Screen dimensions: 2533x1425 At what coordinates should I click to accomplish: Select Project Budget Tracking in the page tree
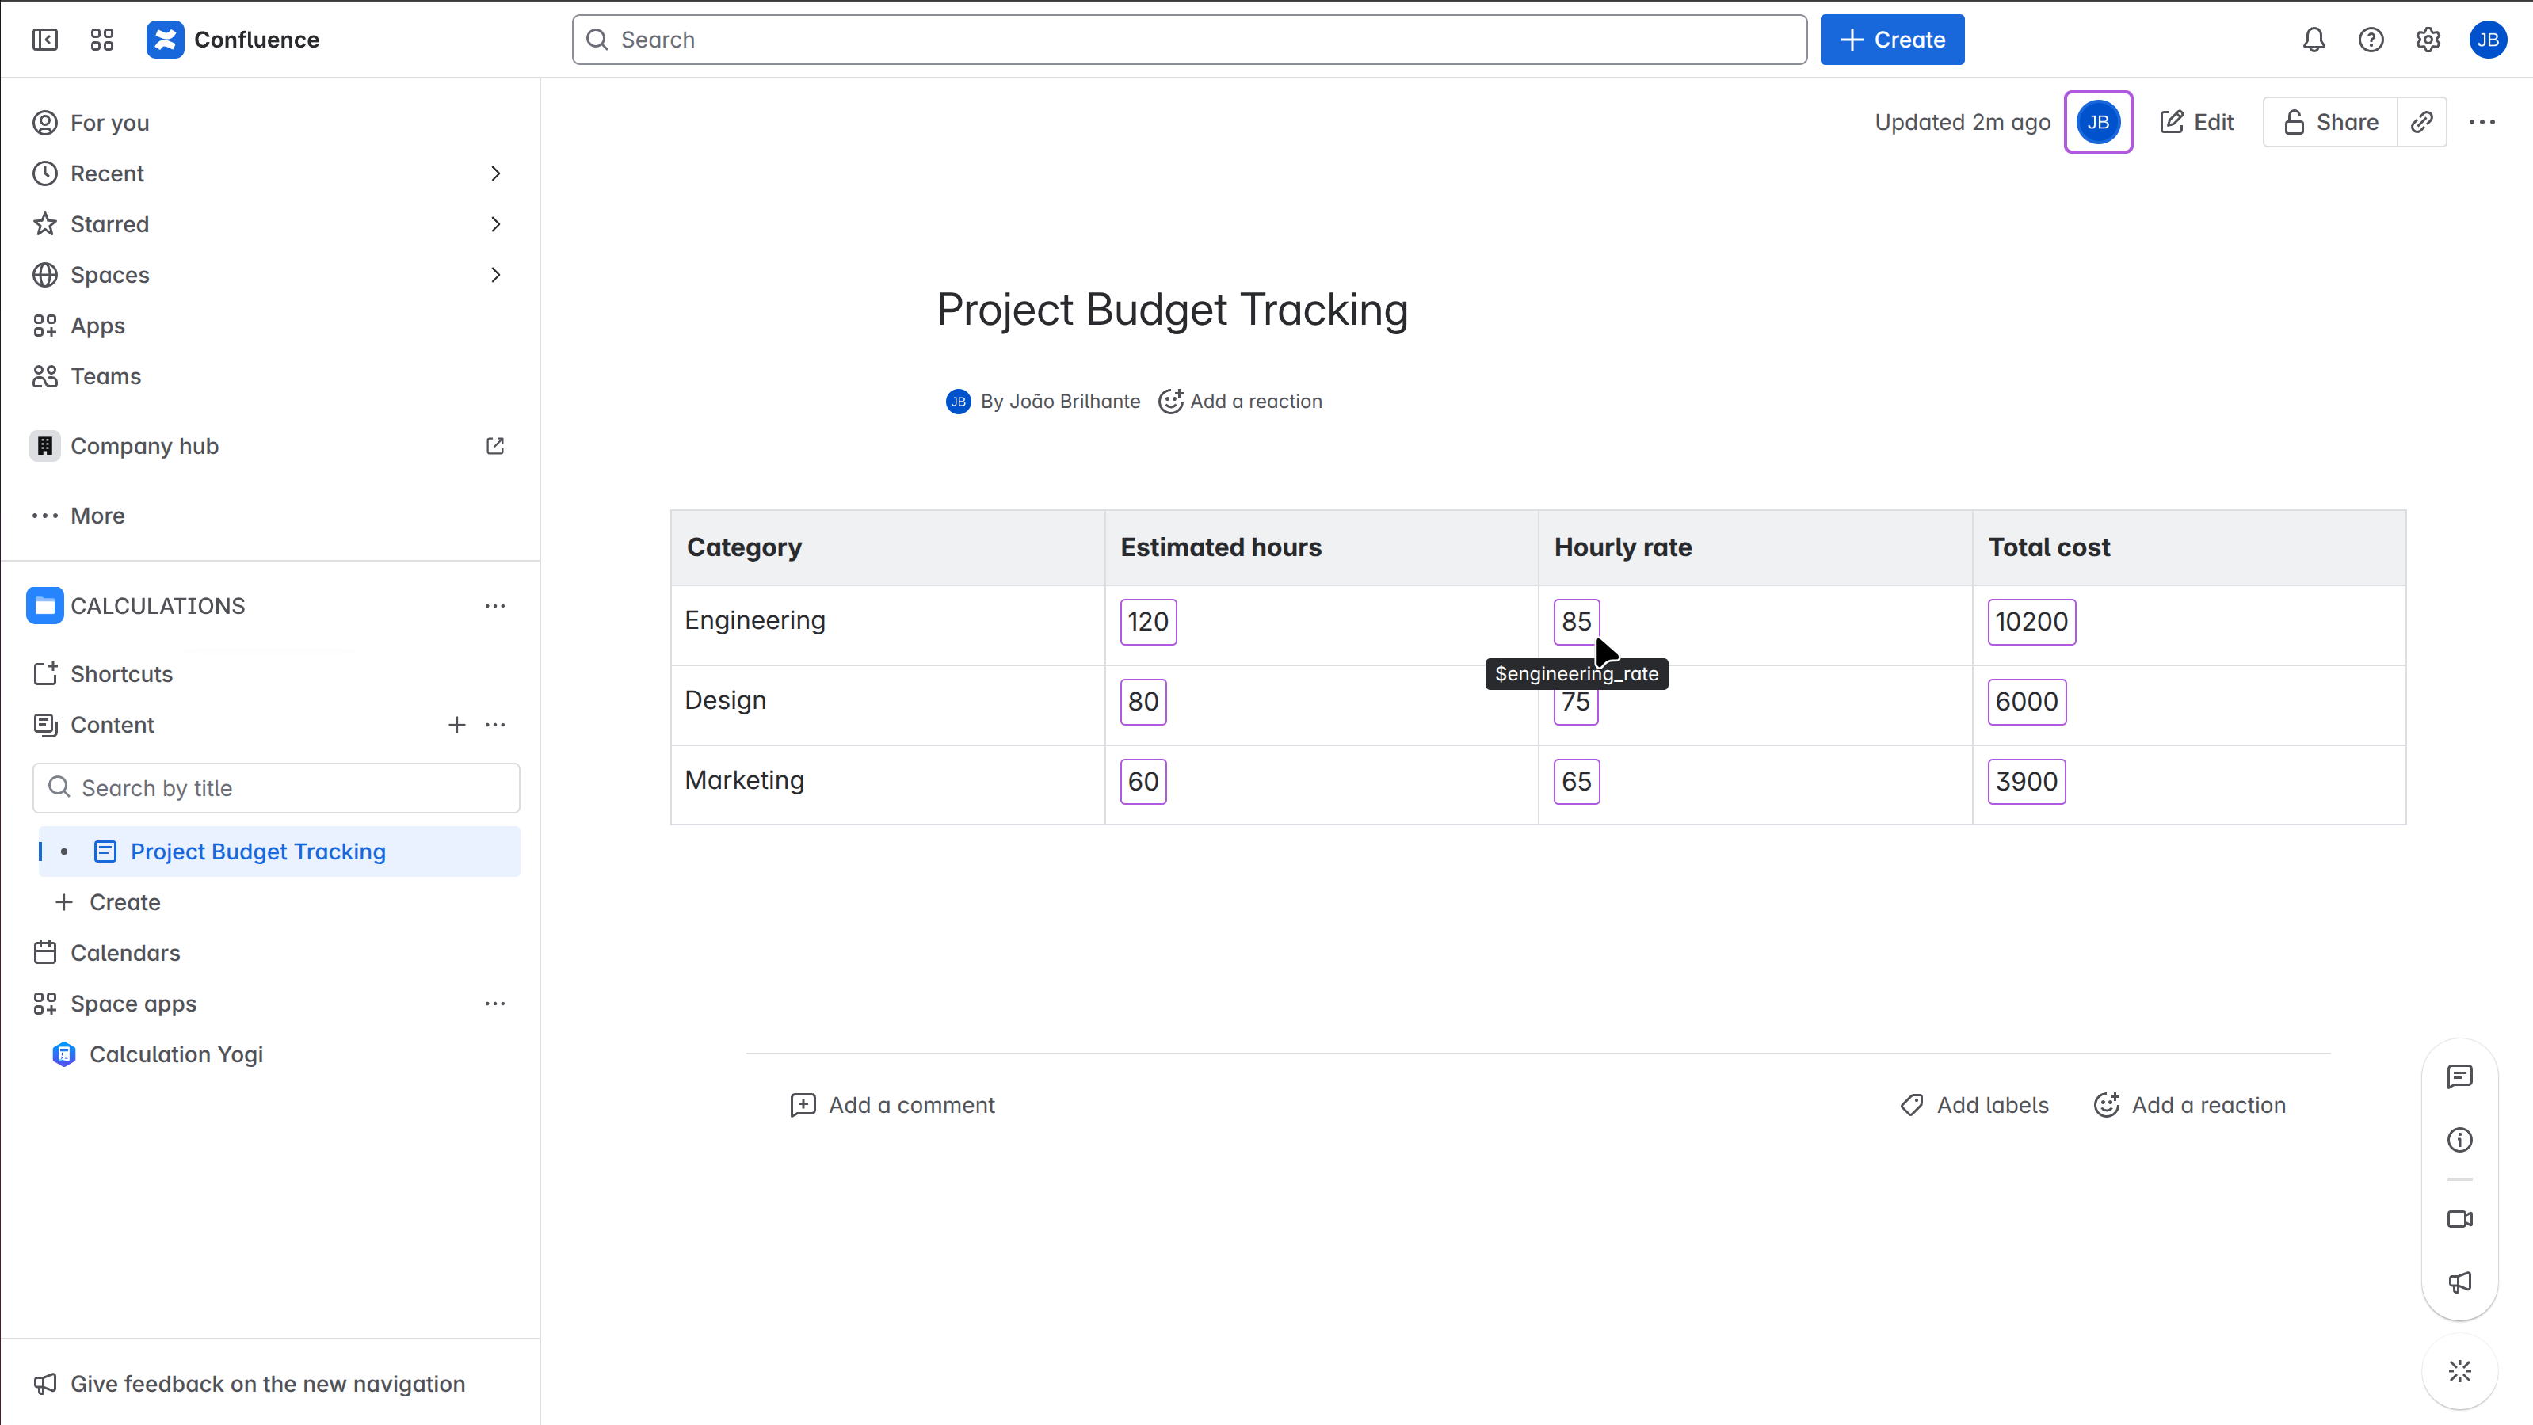(x=257, y=851)
